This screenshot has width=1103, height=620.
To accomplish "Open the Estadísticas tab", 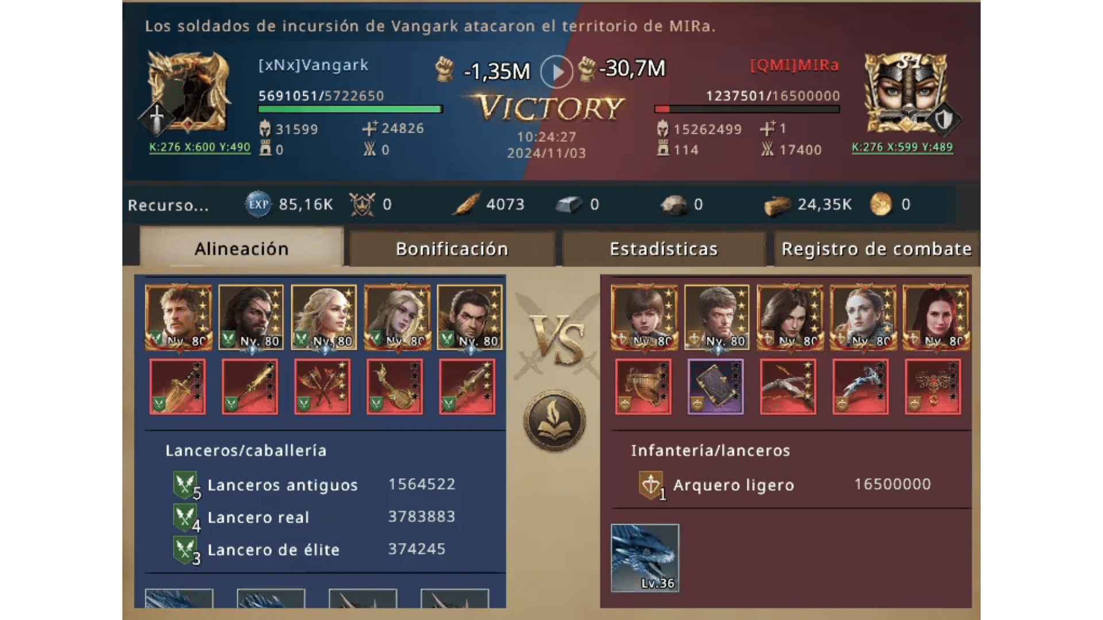I will tap(664, 249).
